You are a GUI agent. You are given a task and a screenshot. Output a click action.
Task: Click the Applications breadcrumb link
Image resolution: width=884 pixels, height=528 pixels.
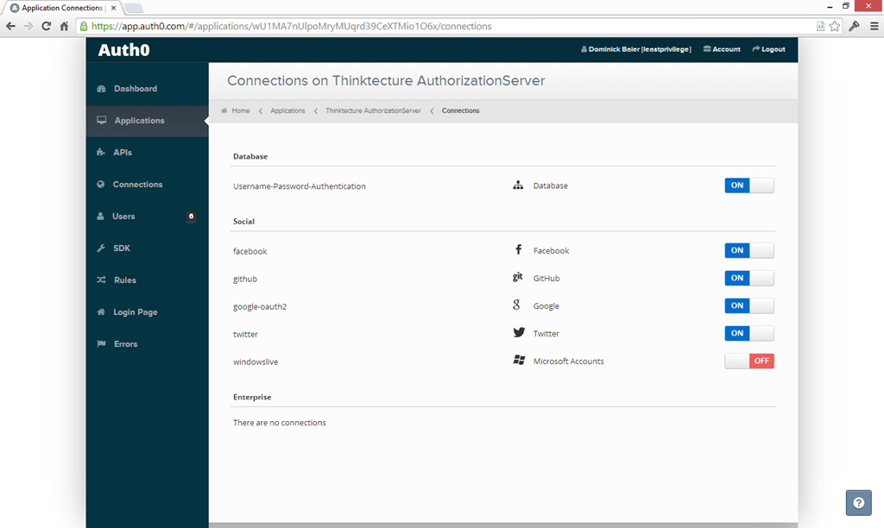(287, 110)
